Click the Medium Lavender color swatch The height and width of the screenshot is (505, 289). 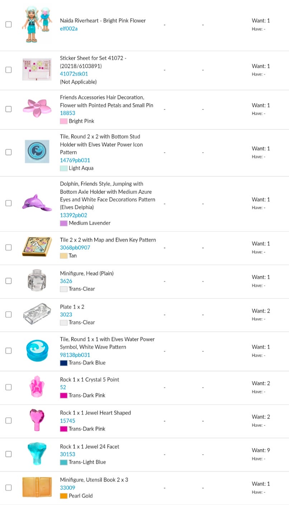[63, 223]
